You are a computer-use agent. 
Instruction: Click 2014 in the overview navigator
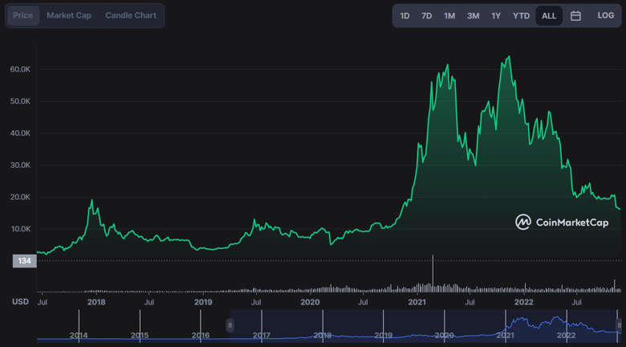(x=79, y=335)
